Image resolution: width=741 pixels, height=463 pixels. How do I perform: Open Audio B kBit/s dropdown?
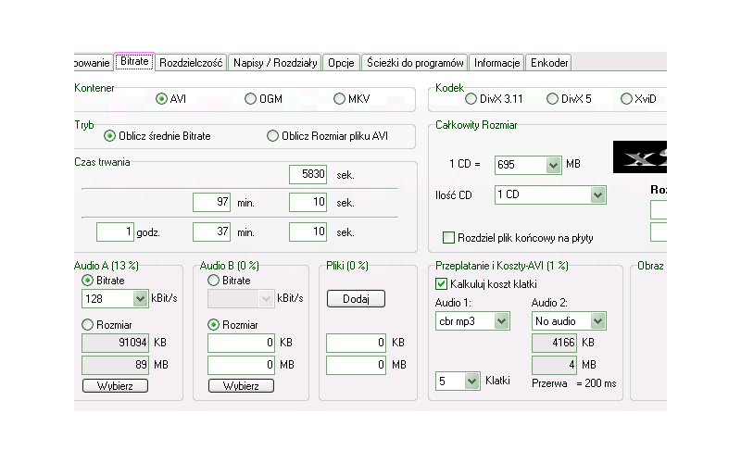[x=266, y=298]
